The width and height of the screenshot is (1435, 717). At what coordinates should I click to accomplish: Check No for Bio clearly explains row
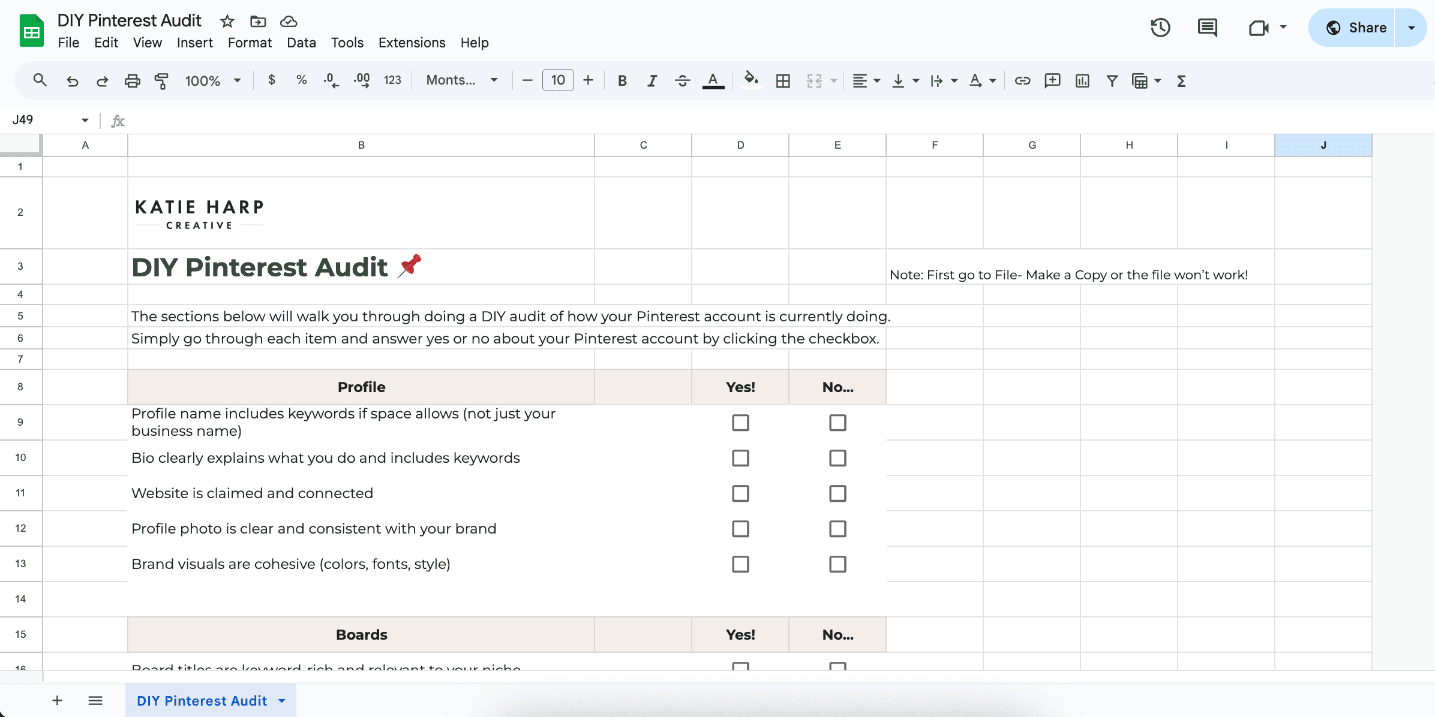point(837,458)
